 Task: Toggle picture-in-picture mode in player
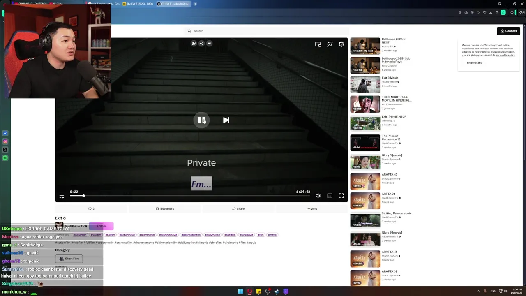coord(318,44)
